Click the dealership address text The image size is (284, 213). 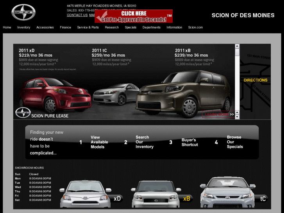coord(102,6)
